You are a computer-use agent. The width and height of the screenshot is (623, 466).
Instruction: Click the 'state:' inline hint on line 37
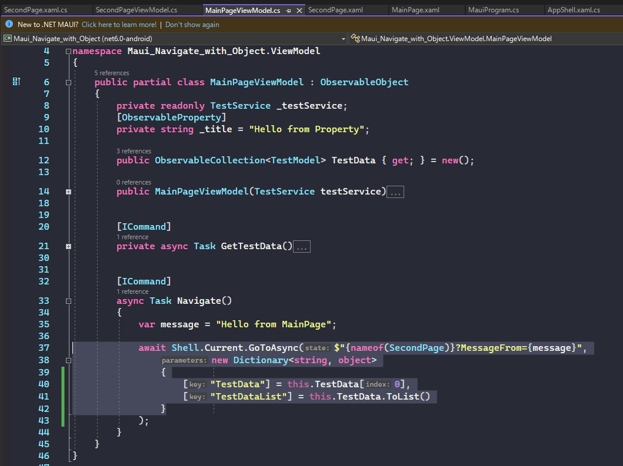click(x=318, y=348)
